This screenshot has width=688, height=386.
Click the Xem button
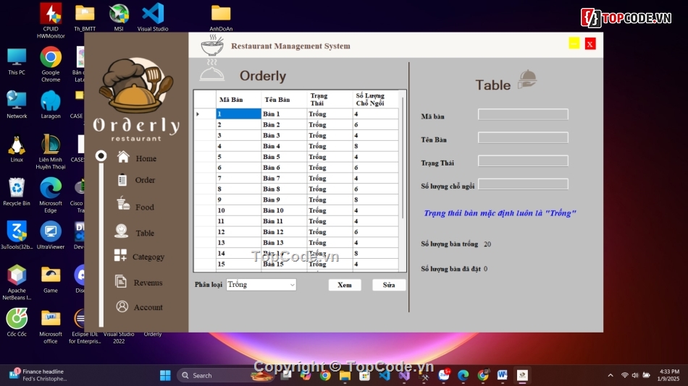tap(345, 285)
